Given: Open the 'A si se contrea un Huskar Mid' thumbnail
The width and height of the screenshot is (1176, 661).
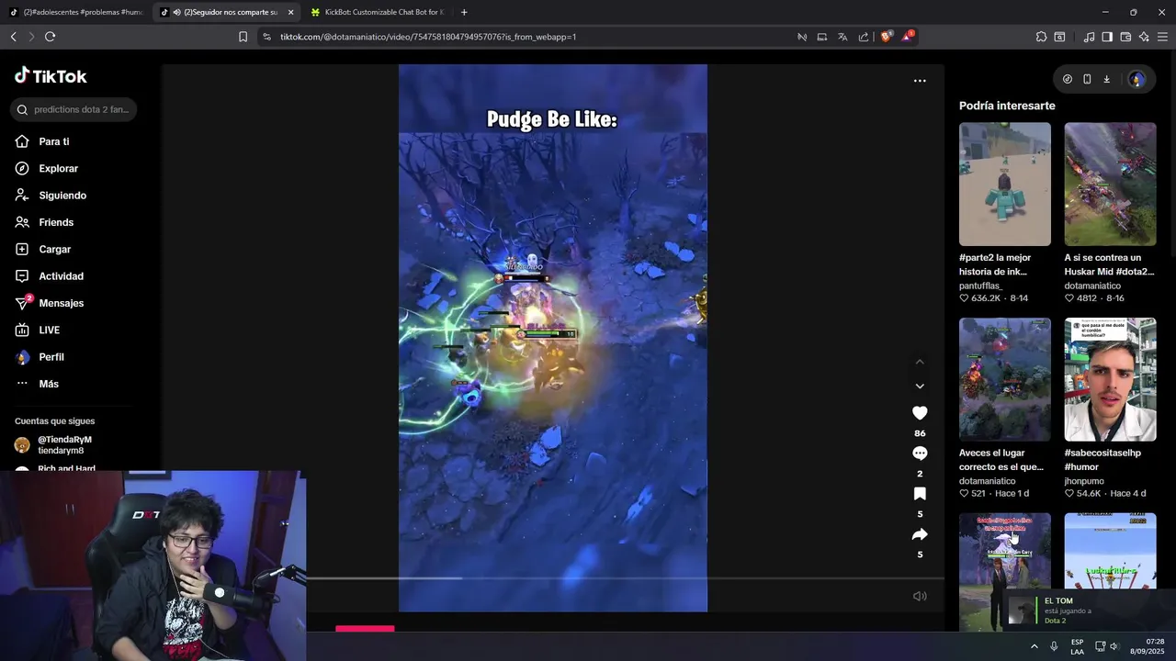Looking at the screenshot, I should click(x=1110, y=184).
